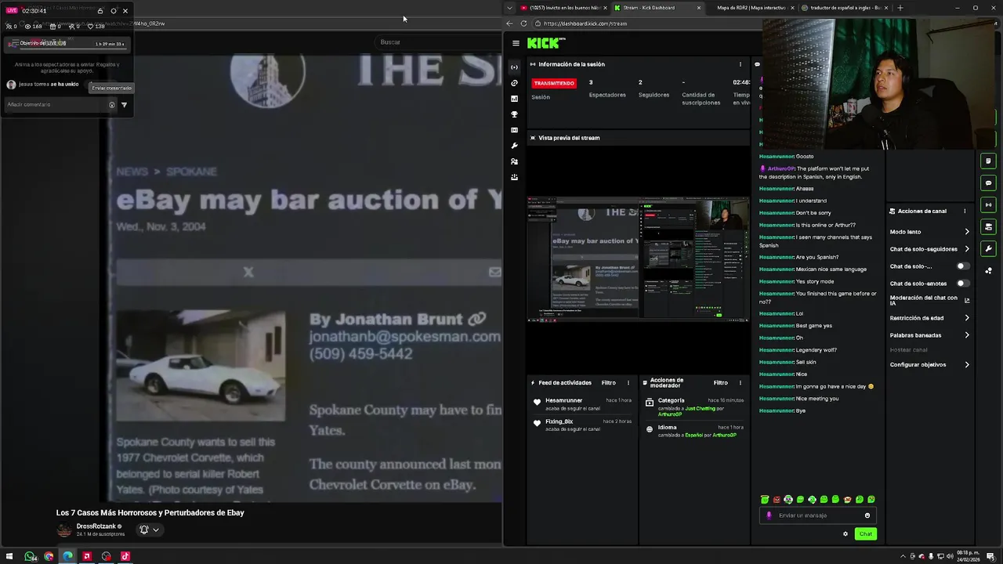
Task: Open the Stream section in Kick sidebar
Action: click(x=514, y=67)
